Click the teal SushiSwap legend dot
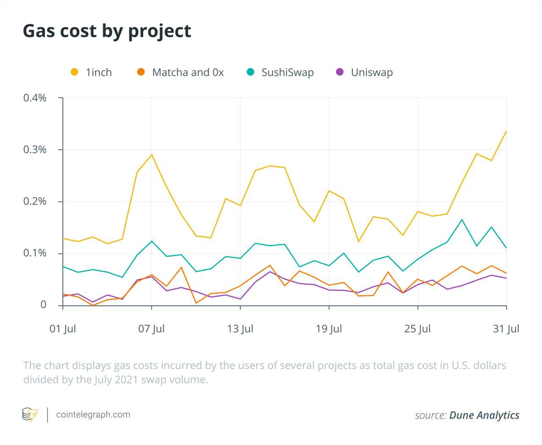The width and height of the screenshot is (542, 445). tap(250, 72)
